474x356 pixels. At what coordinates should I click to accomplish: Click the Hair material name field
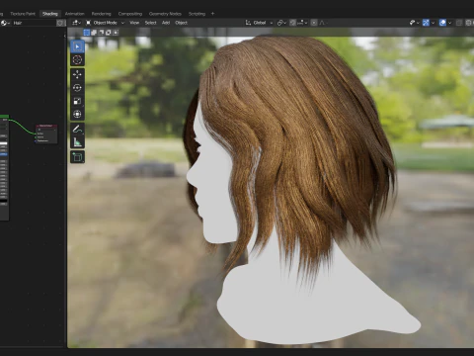click(34, 23)
